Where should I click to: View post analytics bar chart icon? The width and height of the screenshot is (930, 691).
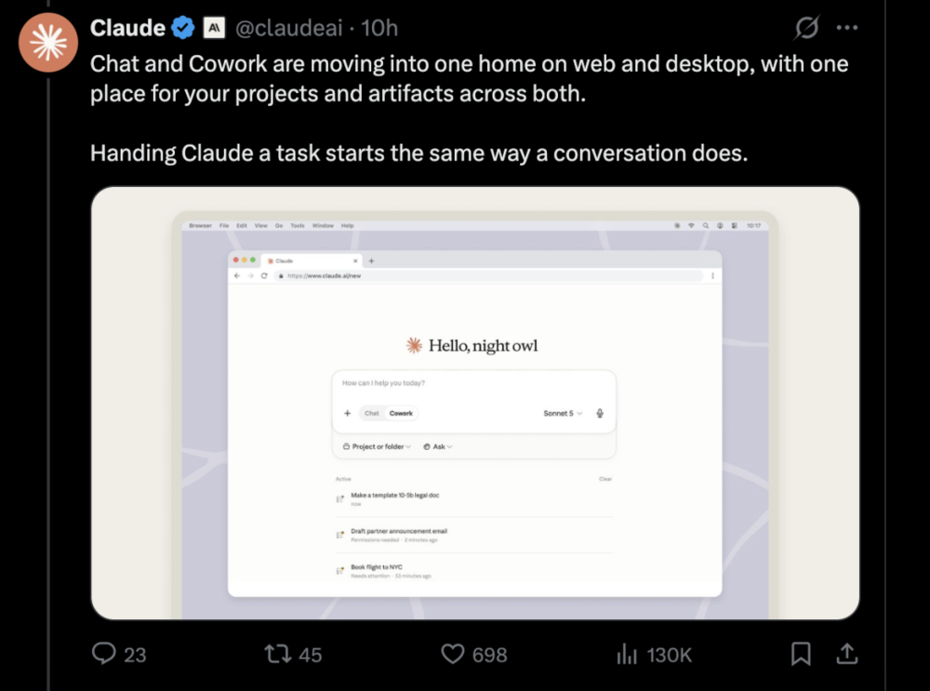tap(626, 654)
